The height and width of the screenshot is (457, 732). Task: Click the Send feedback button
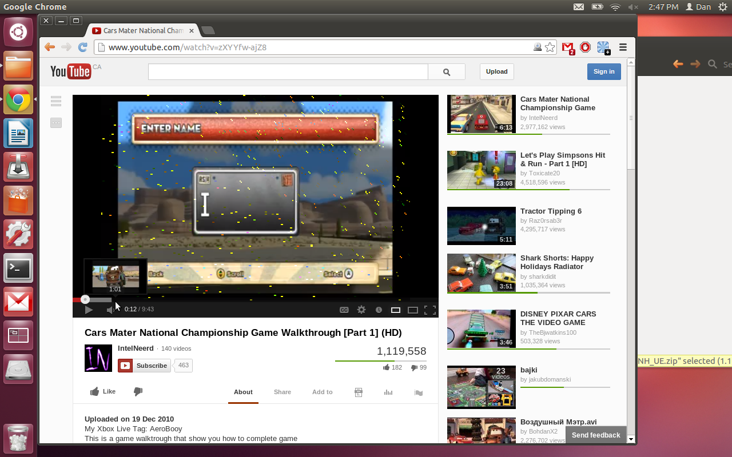596,435
